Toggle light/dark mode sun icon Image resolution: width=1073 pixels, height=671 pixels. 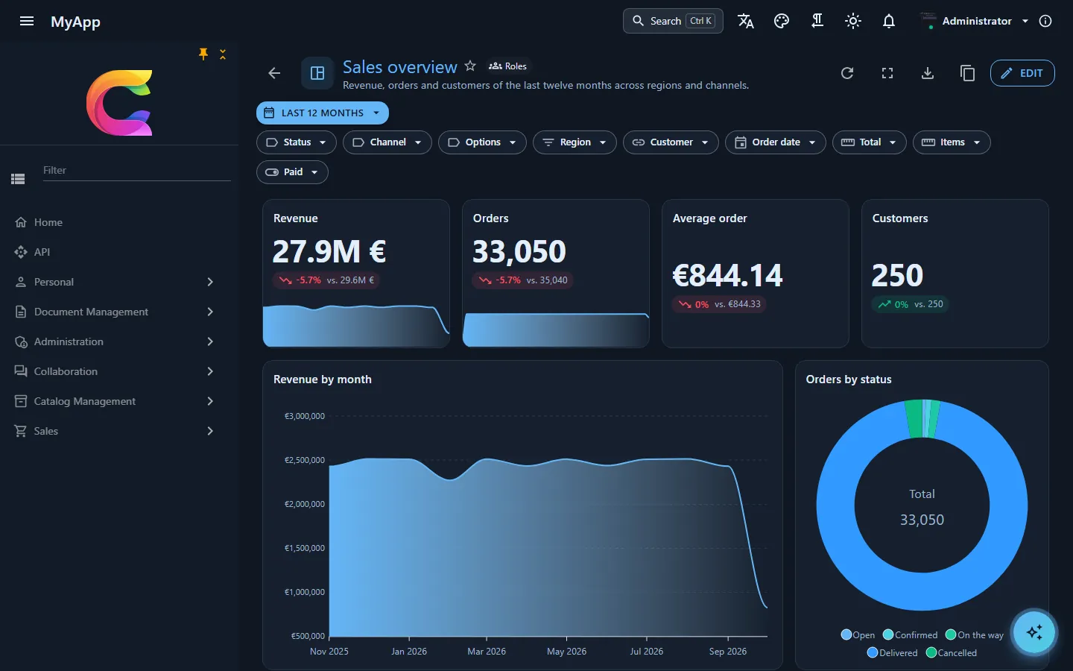[853, 21]
